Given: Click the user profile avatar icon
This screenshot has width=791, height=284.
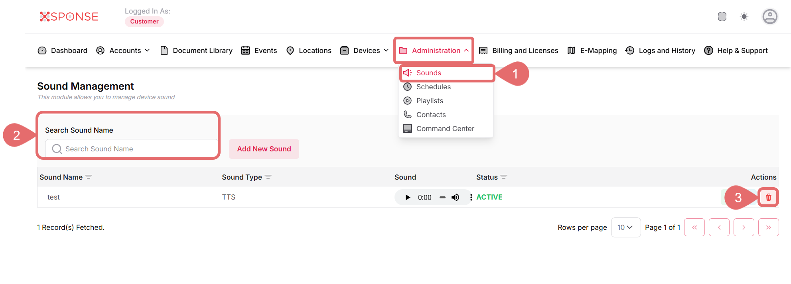Looking at the screenshot, I should coord(769,17).
